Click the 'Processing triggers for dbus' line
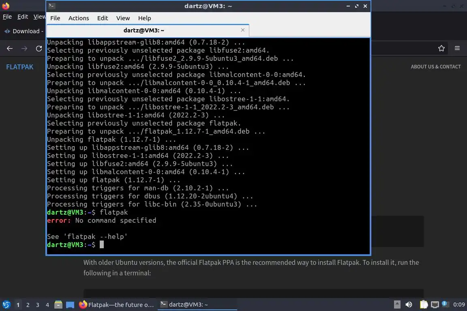 pyautogui.click(x=150, y=196)
